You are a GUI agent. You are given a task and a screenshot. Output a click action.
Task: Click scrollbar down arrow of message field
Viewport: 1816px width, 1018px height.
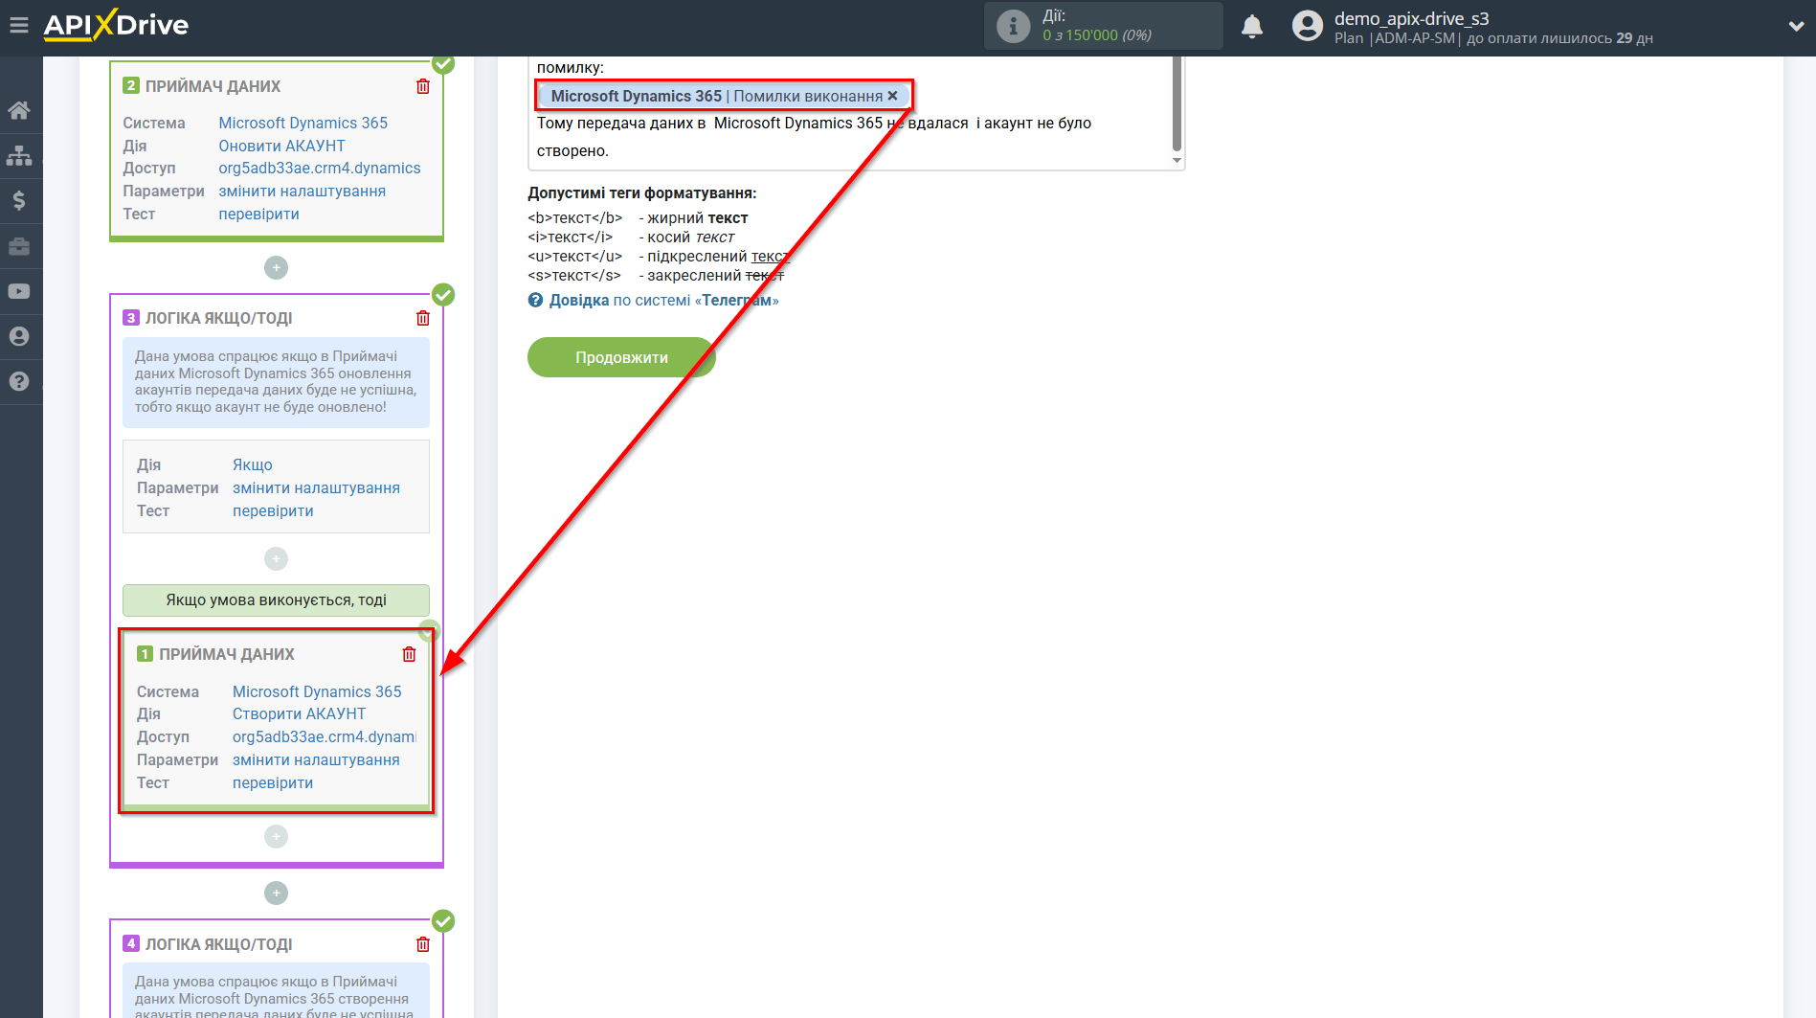(1177, 161)
